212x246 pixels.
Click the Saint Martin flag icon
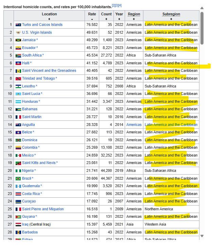click(18, 117)
